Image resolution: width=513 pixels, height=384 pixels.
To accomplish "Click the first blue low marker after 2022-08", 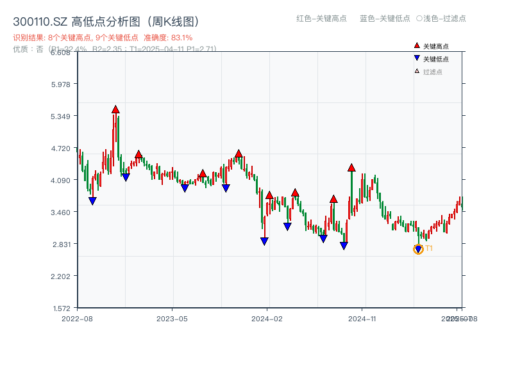I will [92, 201].
